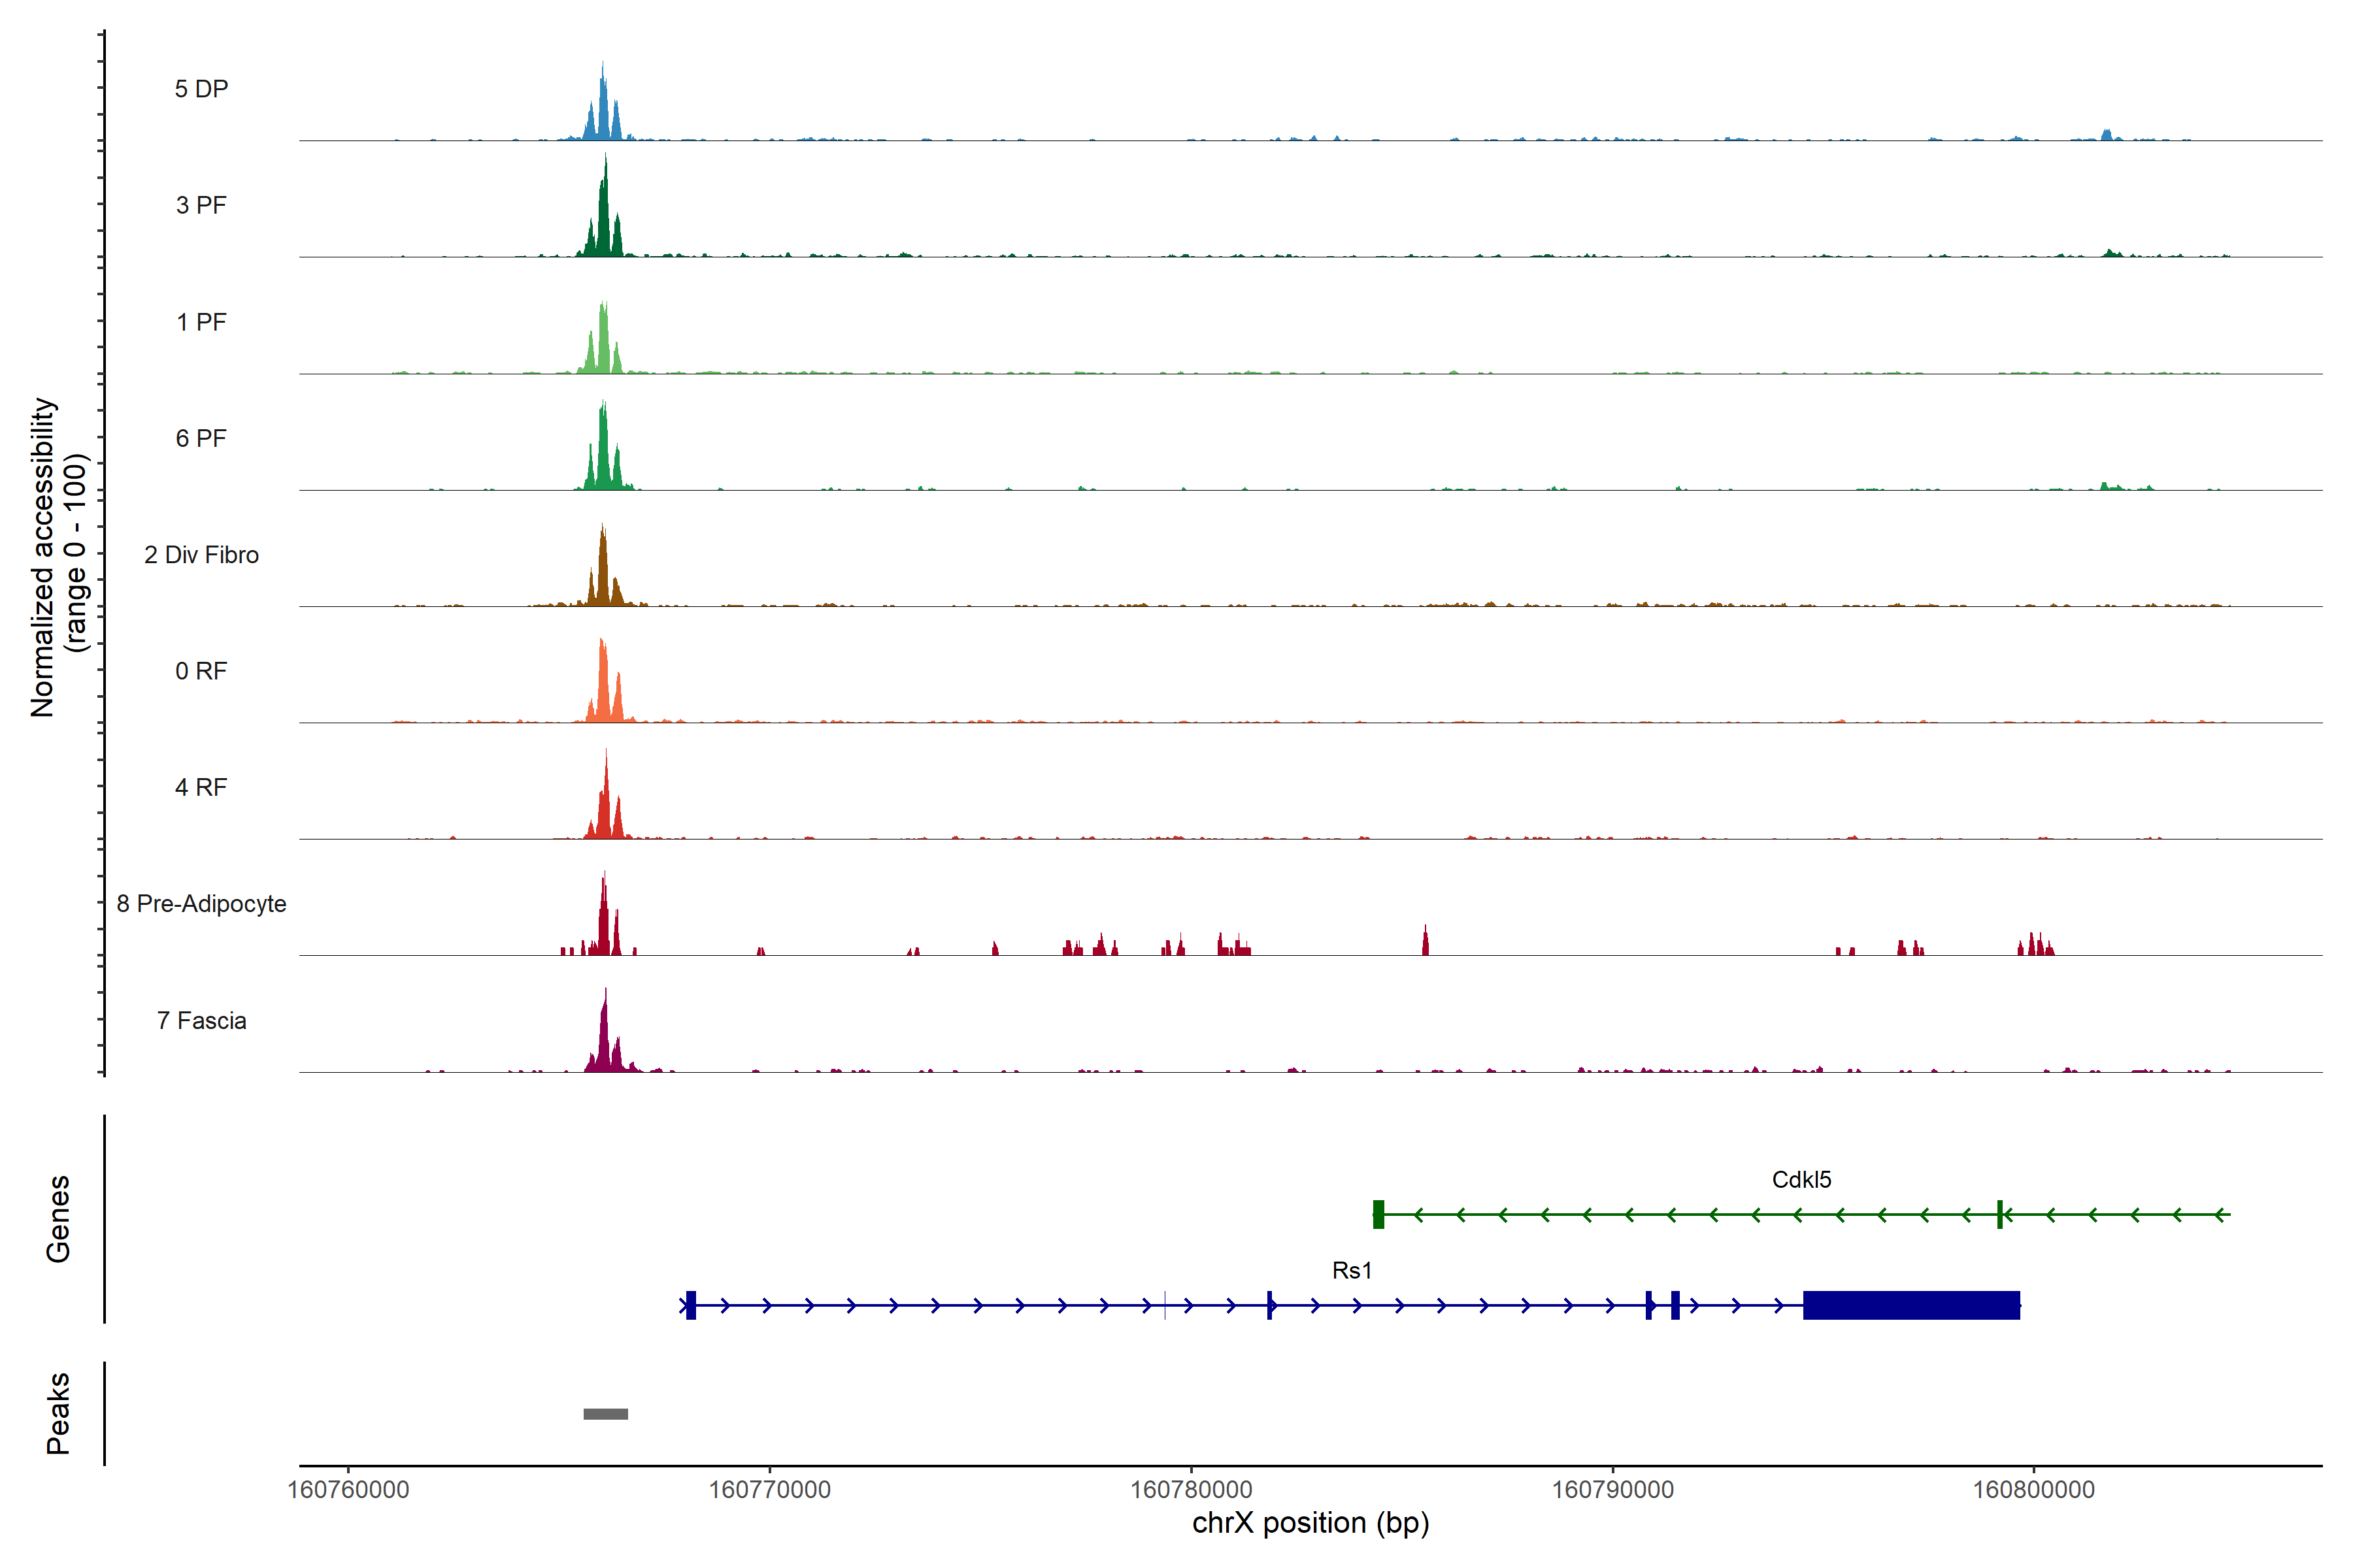Click the large Rs1 last exon block
Viewport: 2353px width, 1568px height.
pos(1911,1305)
